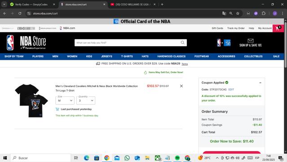
Task: Click the taskbar Buscar search box
Action: (40, 158)
